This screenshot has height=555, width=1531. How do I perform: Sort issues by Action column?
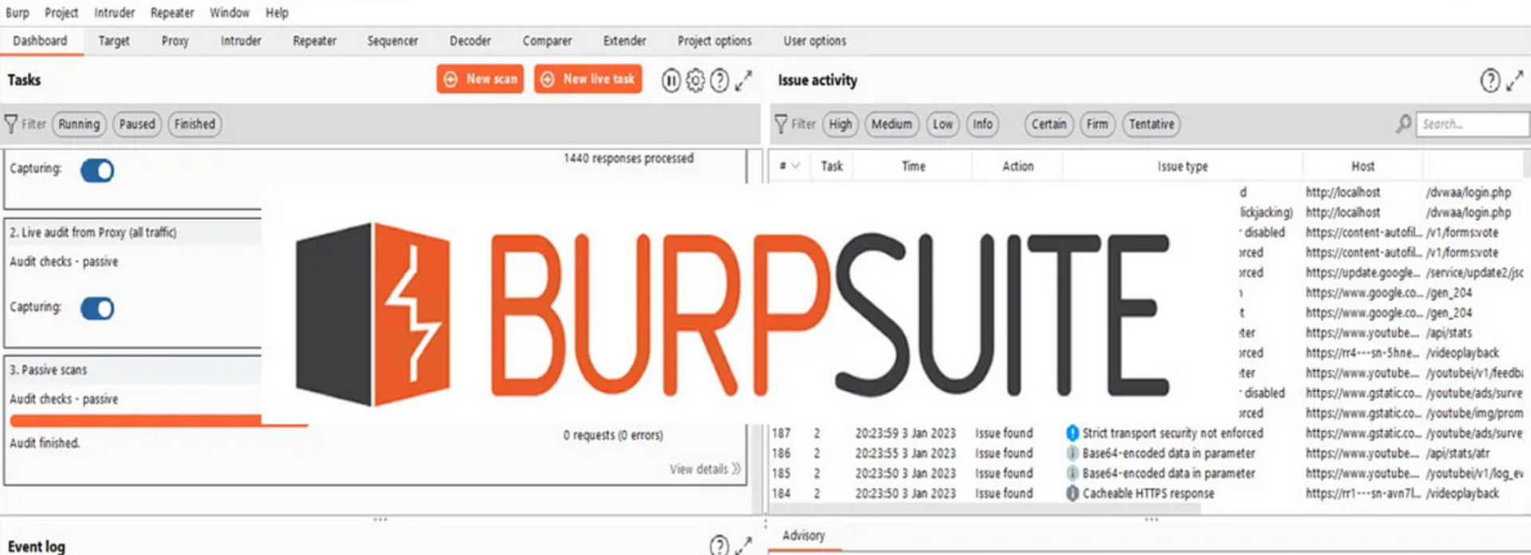(1018, 166)
